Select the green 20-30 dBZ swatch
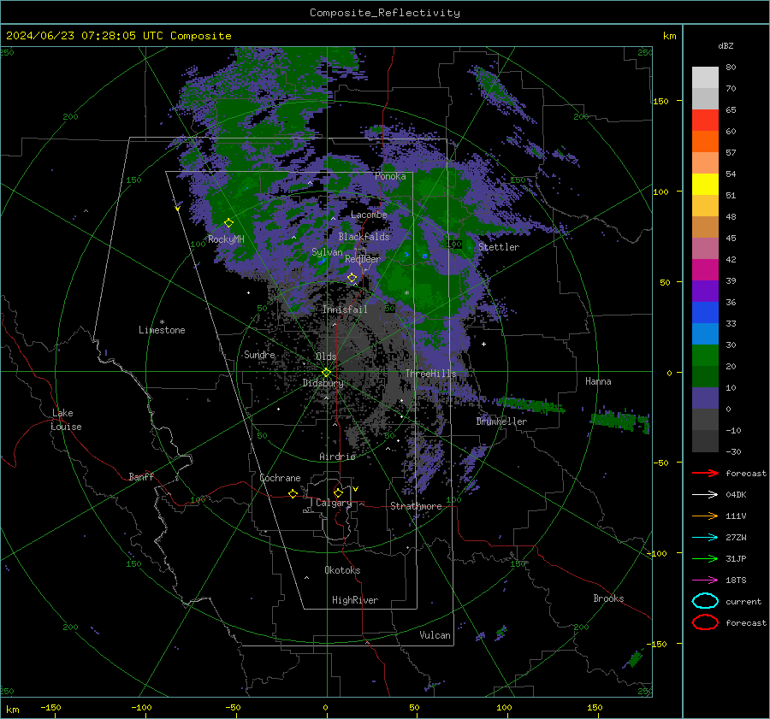 coord(705,356)
